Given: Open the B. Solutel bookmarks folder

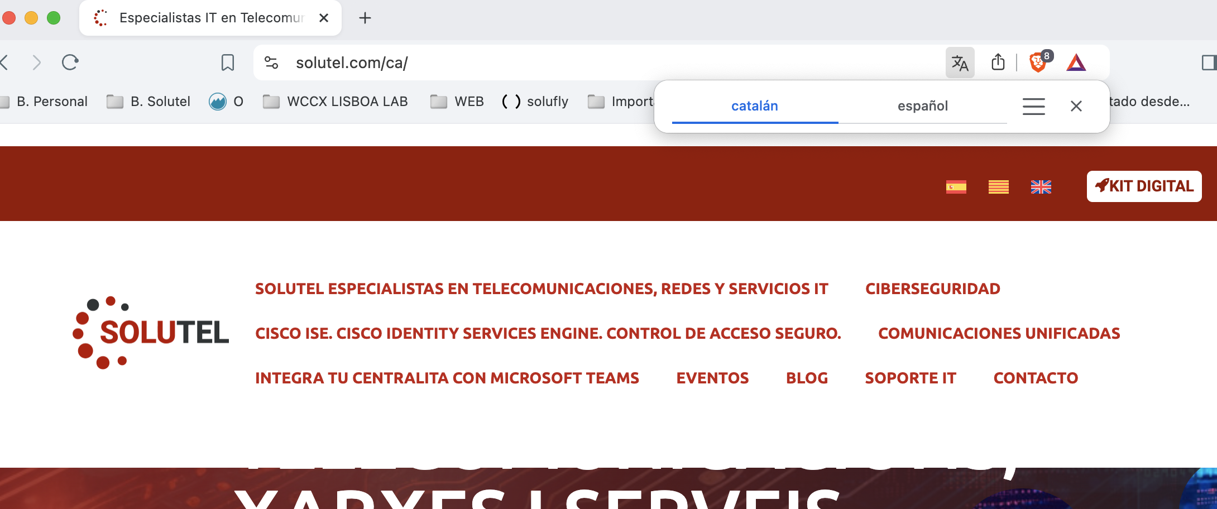Looking at the screenshot, I should pyautogui.click(x=148, y=102).
